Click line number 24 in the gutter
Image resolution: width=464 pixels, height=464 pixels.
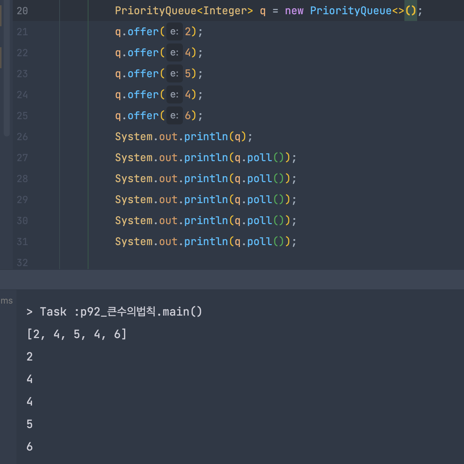pyautogui.click(x=22, y=95)
